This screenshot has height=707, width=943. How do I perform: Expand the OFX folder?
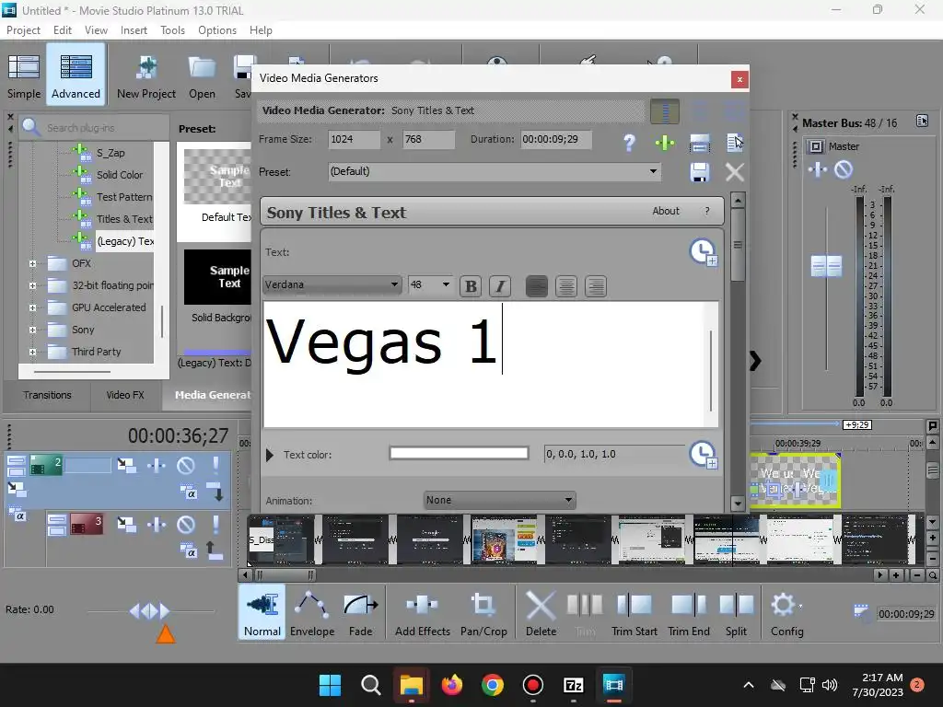(x=32, y=263)
